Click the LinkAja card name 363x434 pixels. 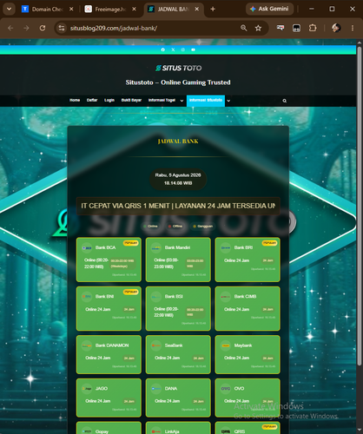click(172, 431)
